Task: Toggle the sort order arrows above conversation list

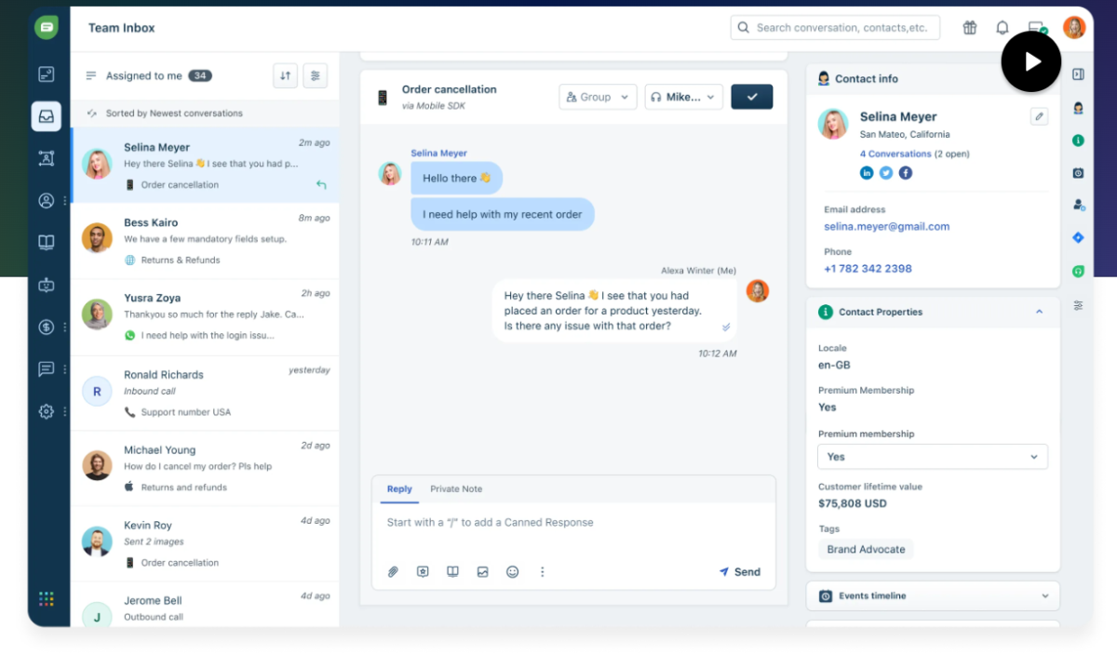Action: [285, 75]
